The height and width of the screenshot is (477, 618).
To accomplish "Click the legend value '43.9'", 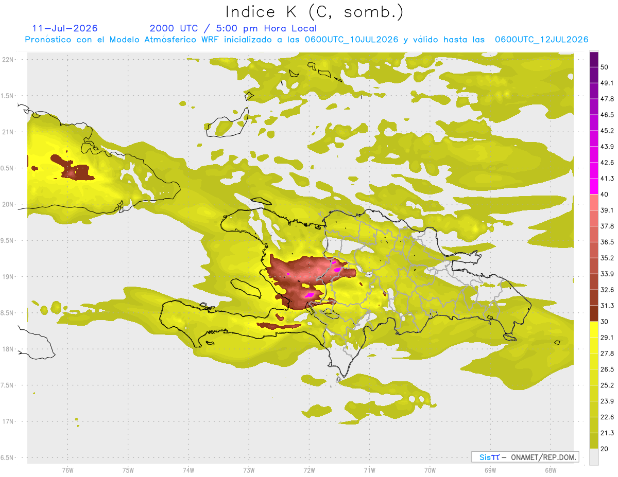I will (607, 147).
